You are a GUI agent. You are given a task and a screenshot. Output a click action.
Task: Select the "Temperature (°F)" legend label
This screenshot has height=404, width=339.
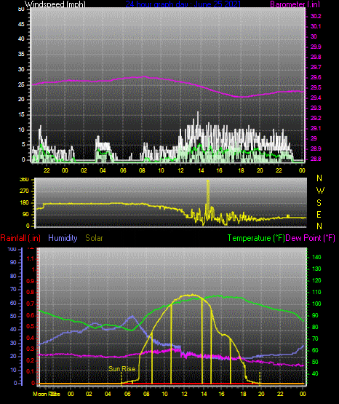point(256,238)
